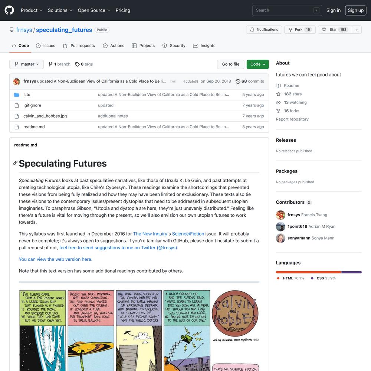Open the speculating_futures repository link
The width and height of the screenshot is (371, 371).
pos(64,30)
